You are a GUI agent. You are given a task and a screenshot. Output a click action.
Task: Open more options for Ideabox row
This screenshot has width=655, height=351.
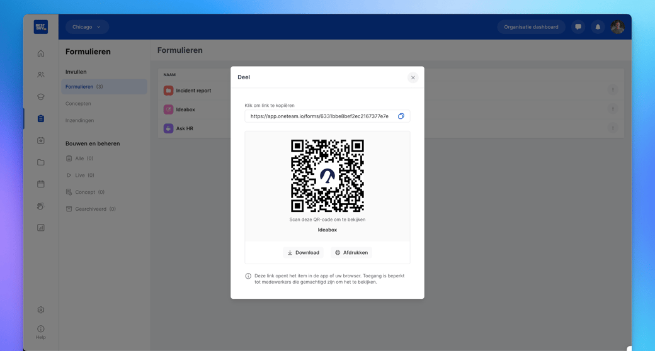click(613, 109)
